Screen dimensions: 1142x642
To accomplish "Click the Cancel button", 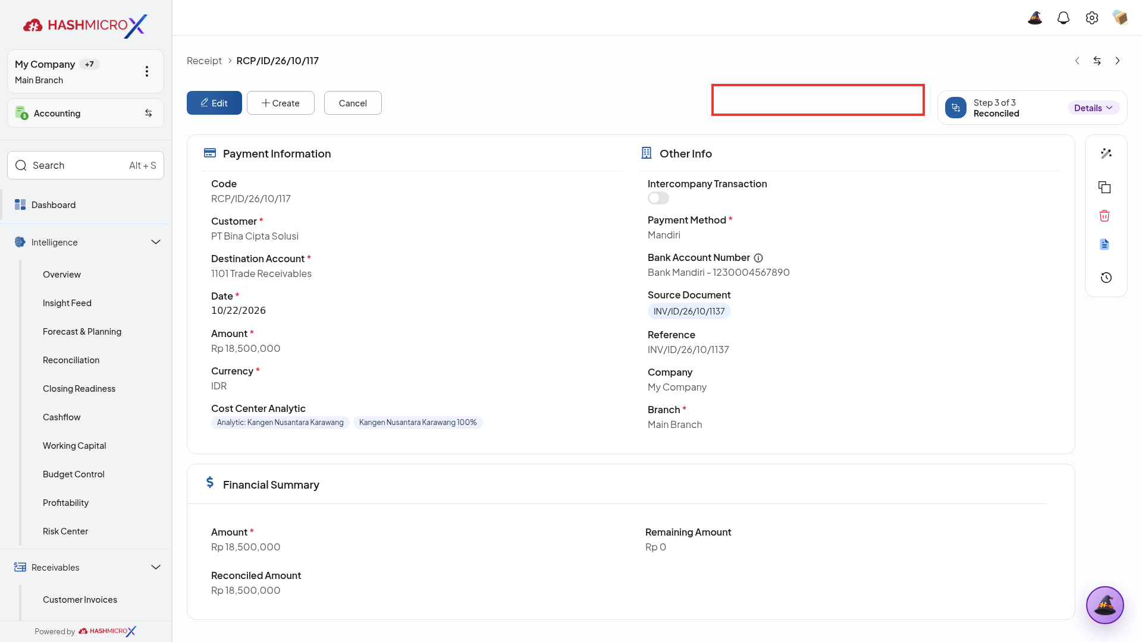I will pyautogui.click(x=353, y=103).
